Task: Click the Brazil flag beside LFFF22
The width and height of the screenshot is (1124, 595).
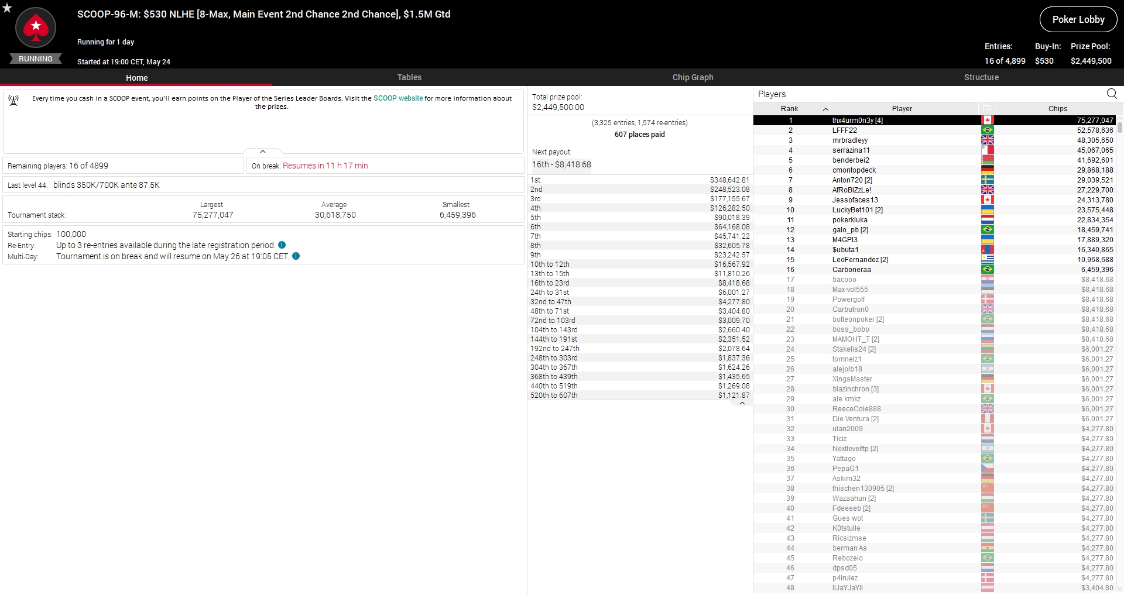Action: [988, 130]
